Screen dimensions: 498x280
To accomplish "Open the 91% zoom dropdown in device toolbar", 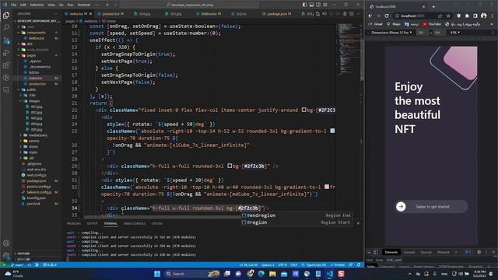I will tap(454, 33).
